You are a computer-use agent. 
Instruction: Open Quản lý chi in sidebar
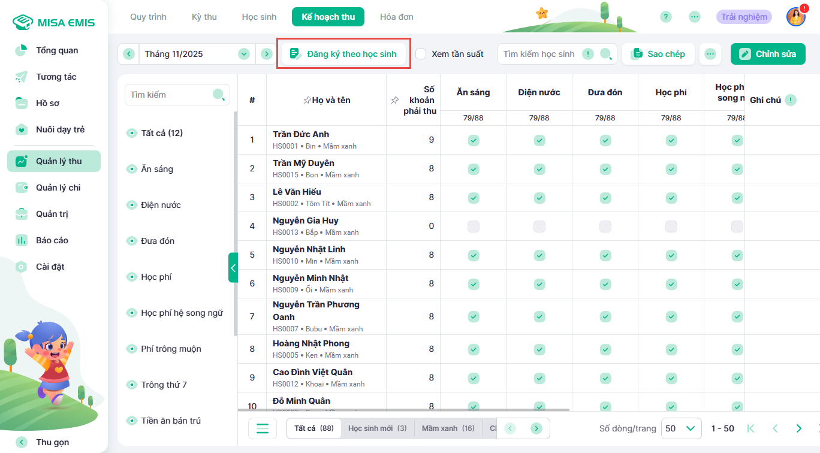pyautogui.click(x=58, y=188)
